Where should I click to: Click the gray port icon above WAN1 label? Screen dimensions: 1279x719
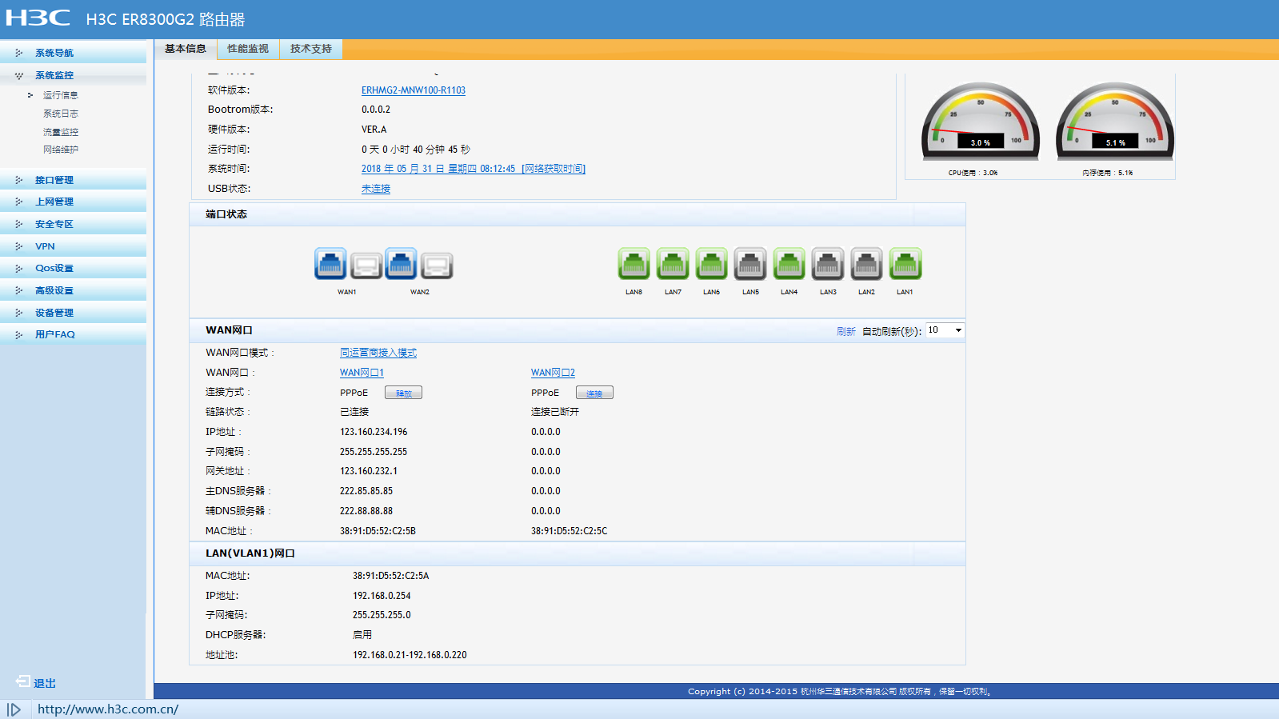click(x=366, y=266)
